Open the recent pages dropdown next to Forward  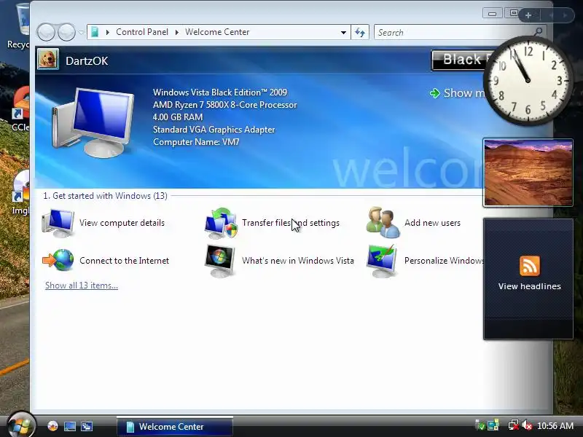point(81,32)
